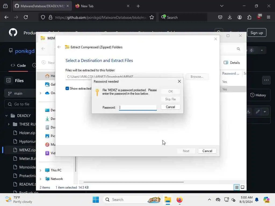Expand the THESE RU... folder
Viewport: 275px width, 206px height.
pos(9,124)
